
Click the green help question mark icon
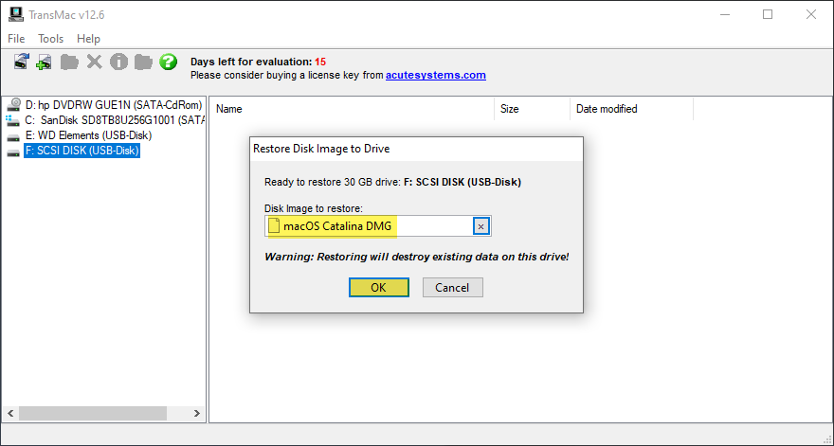coord(168,62)
